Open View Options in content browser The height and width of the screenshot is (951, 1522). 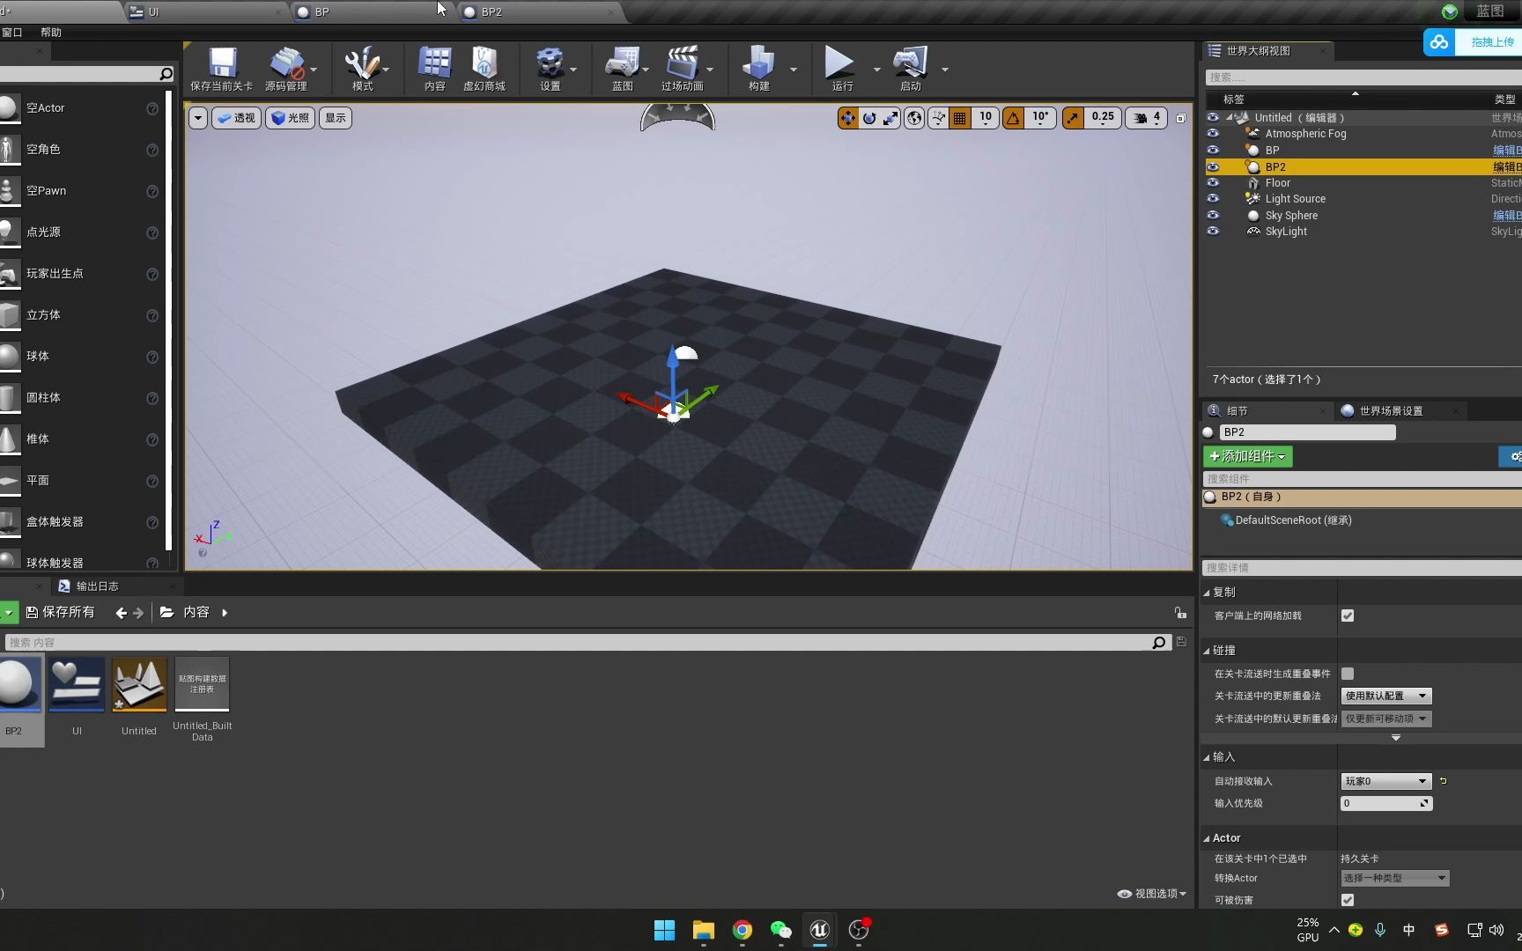(1152, 894)
